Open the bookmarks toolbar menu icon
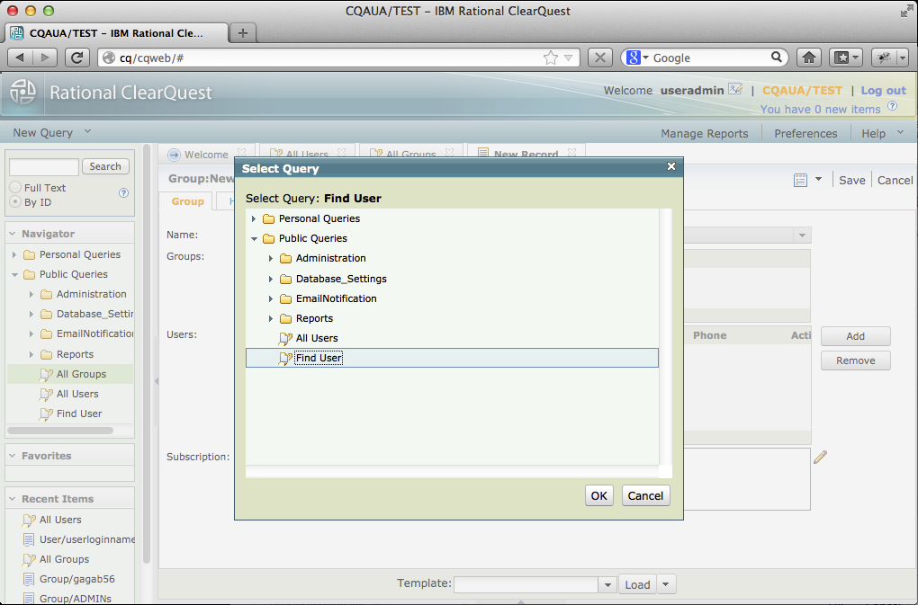 [845, 58]
